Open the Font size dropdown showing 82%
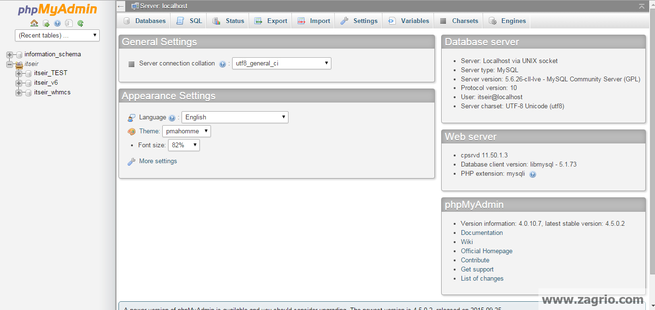 pos(183,145)
